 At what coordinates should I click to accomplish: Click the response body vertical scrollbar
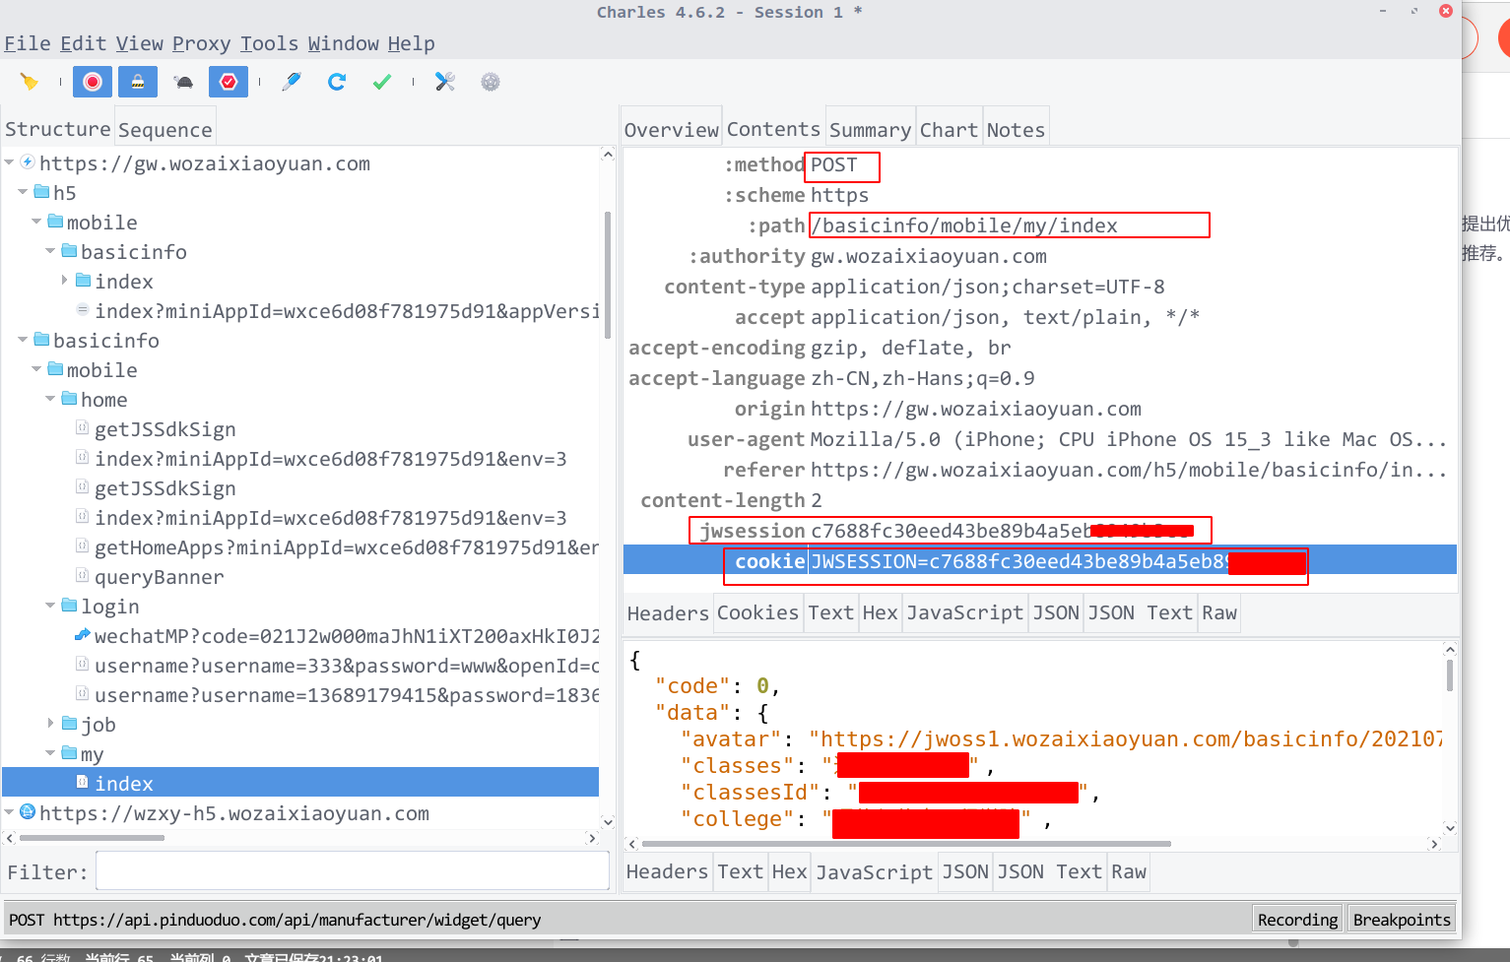[x=1449, y=675]
